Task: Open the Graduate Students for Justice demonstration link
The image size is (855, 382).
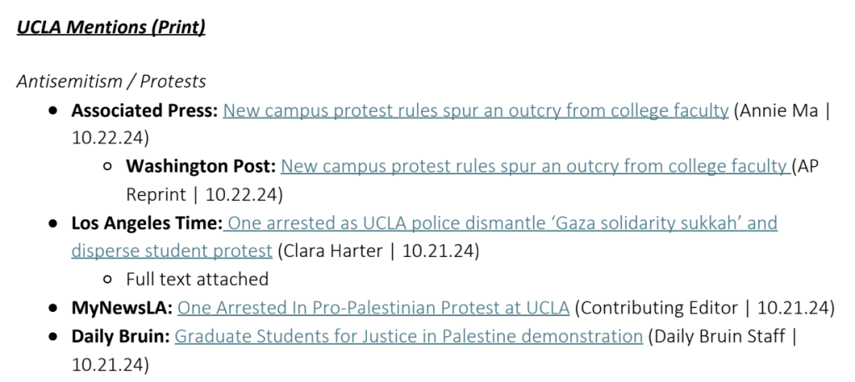Action: point(409,337)
